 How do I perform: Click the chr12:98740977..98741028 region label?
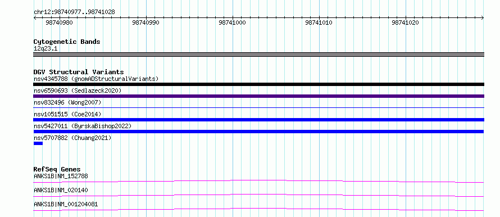pyautogui.click(x=74, y=12)
